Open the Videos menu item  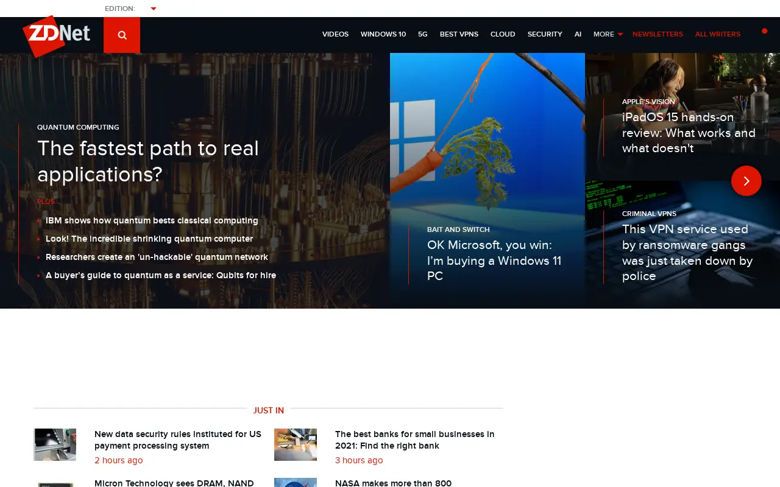coord(335,34)
